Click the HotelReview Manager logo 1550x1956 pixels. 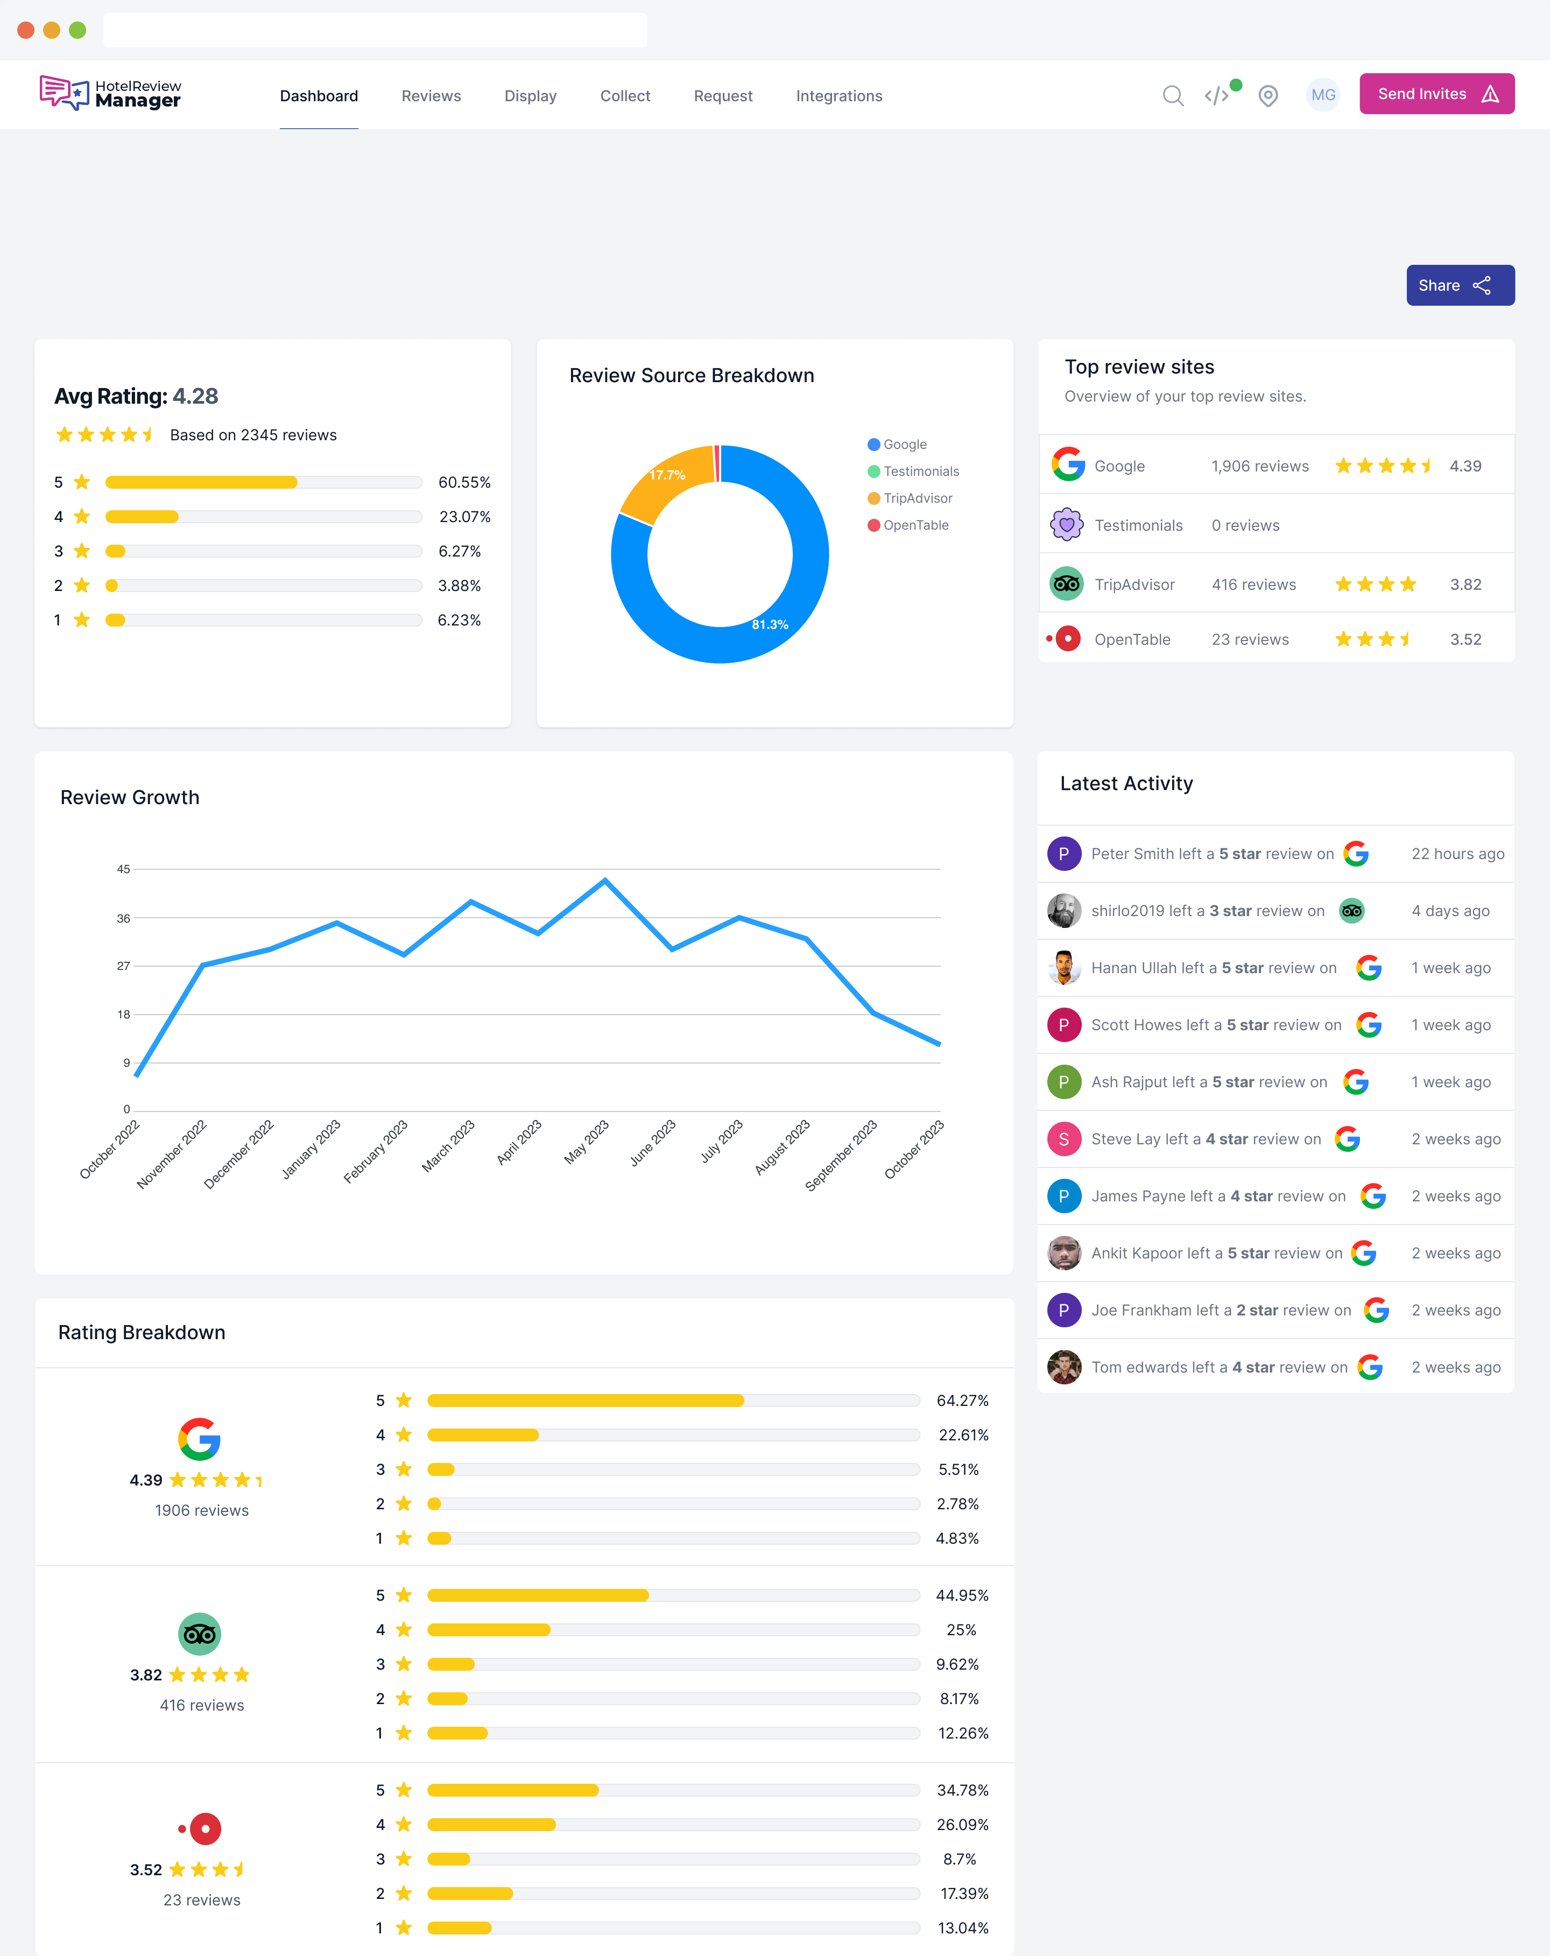pyautogui.click(x=110, y=94)
